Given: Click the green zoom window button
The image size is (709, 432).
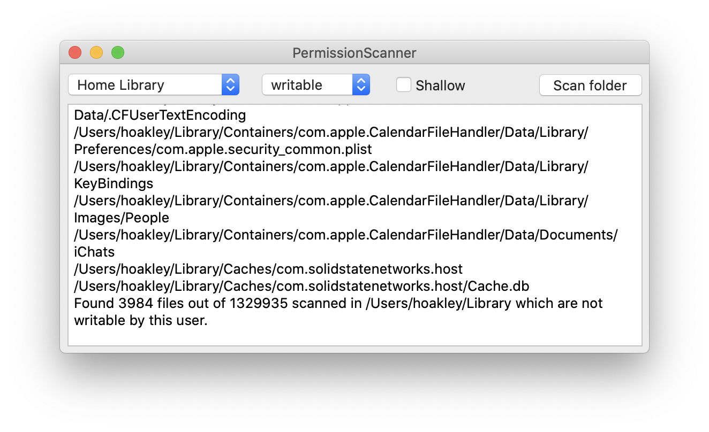Looking at the screenshot, I should (x=118, y=52).
